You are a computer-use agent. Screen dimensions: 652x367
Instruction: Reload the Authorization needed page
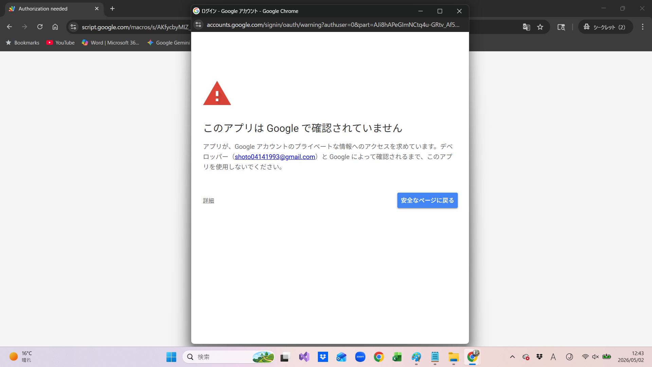tap(40, 27)
